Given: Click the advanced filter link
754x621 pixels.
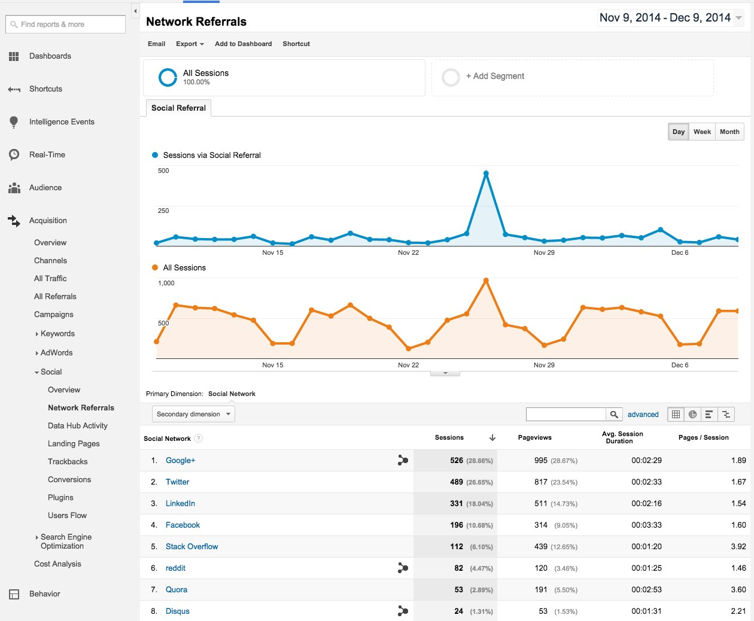Looking at the screenshot, I should 643,414.
